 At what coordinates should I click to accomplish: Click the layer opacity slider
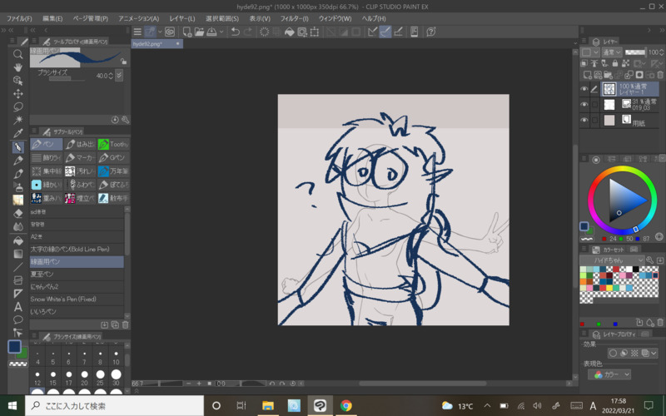635,52
